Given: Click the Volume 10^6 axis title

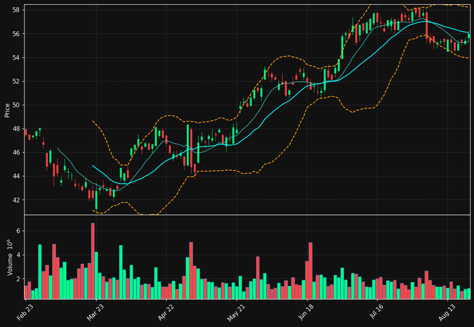Looking at the screenshot, I should [x=9, y=257].
